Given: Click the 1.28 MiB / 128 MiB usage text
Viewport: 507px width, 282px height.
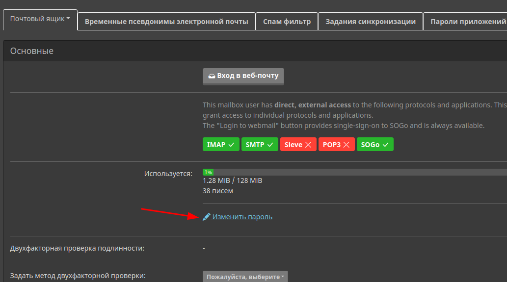Looking at the screenshot, I should (233, 180).
